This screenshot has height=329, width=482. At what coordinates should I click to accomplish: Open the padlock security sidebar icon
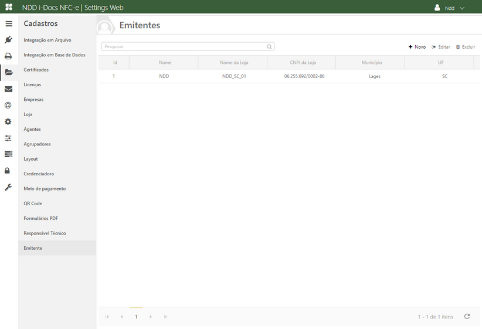[x=8, y=171]
